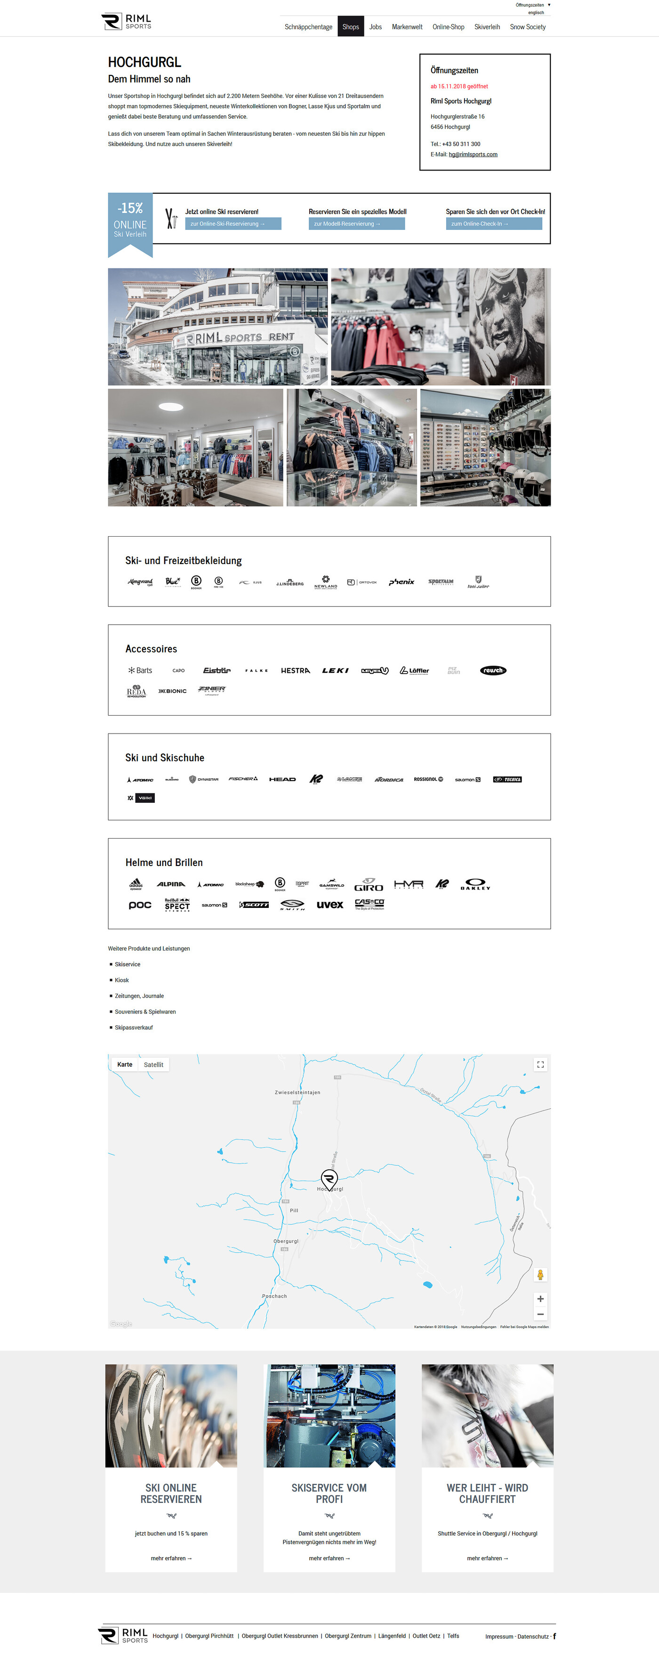
Task: Click the Skipassverkauf list entry
Action: coord(134,1028)
